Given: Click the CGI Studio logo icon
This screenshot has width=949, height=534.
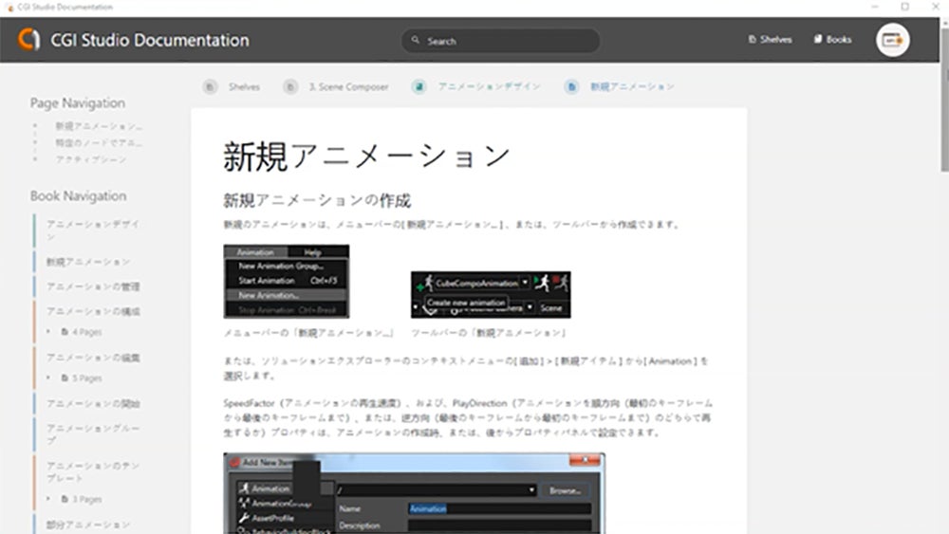Looking at the screenshot, I should click(x=28, y=39).
